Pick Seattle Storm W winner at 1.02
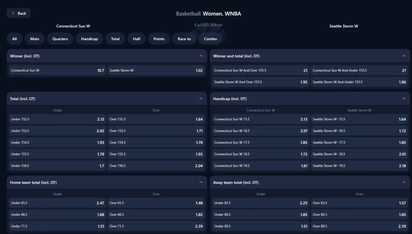This screenshot has height=234, width=412. pos(156,70)
